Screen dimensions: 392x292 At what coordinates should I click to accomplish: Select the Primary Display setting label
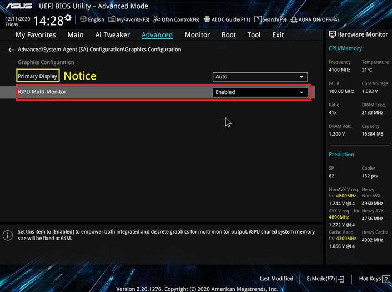[x=38, y=76]
